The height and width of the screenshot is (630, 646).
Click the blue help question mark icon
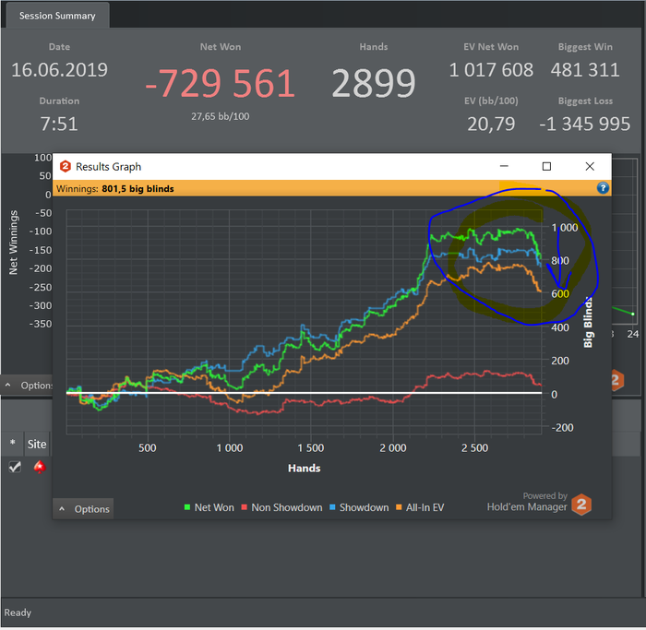603,188
